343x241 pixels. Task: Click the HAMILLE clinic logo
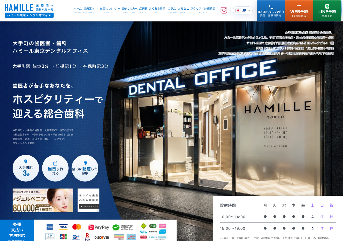(x=29, y=11)
